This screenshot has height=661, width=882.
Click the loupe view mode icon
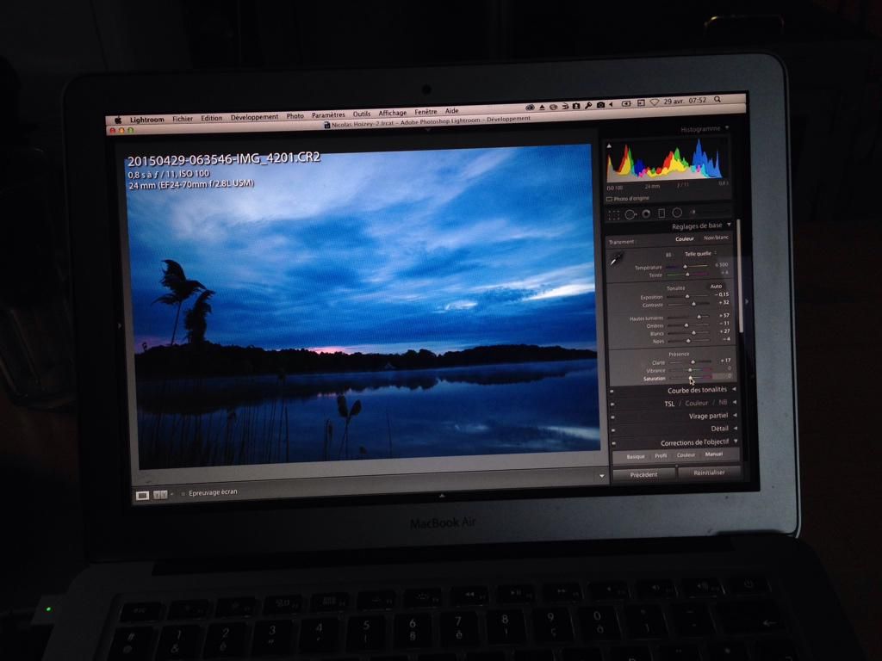click(x=143, y=495)
